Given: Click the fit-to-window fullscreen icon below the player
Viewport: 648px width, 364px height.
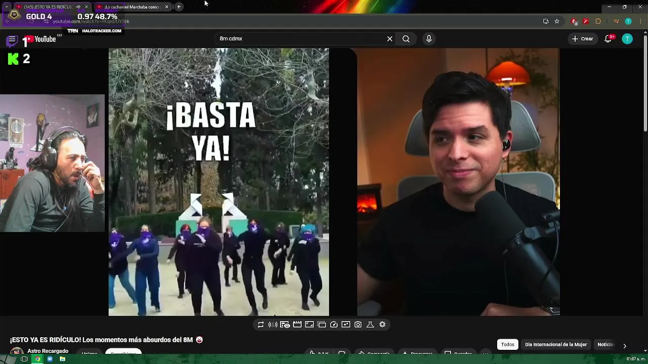Looking at the screenshot, I should [x=309, y=325].
